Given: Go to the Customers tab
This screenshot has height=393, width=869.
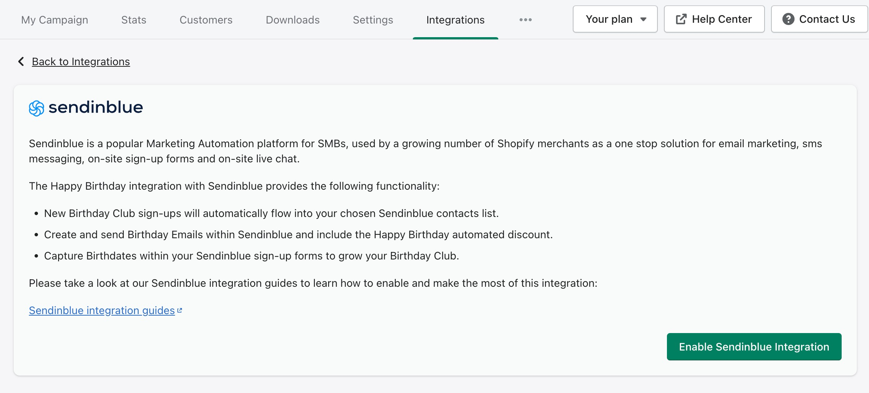Looking at the screenshot, I should pos(206,20).
